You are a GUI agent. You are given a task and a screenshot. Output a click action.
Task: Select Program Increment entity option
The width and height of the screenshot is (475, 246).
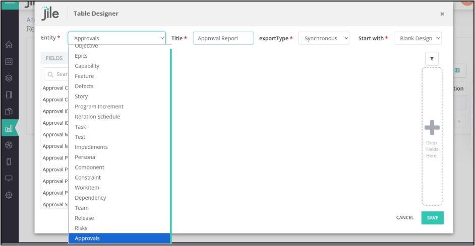point(119,106)
